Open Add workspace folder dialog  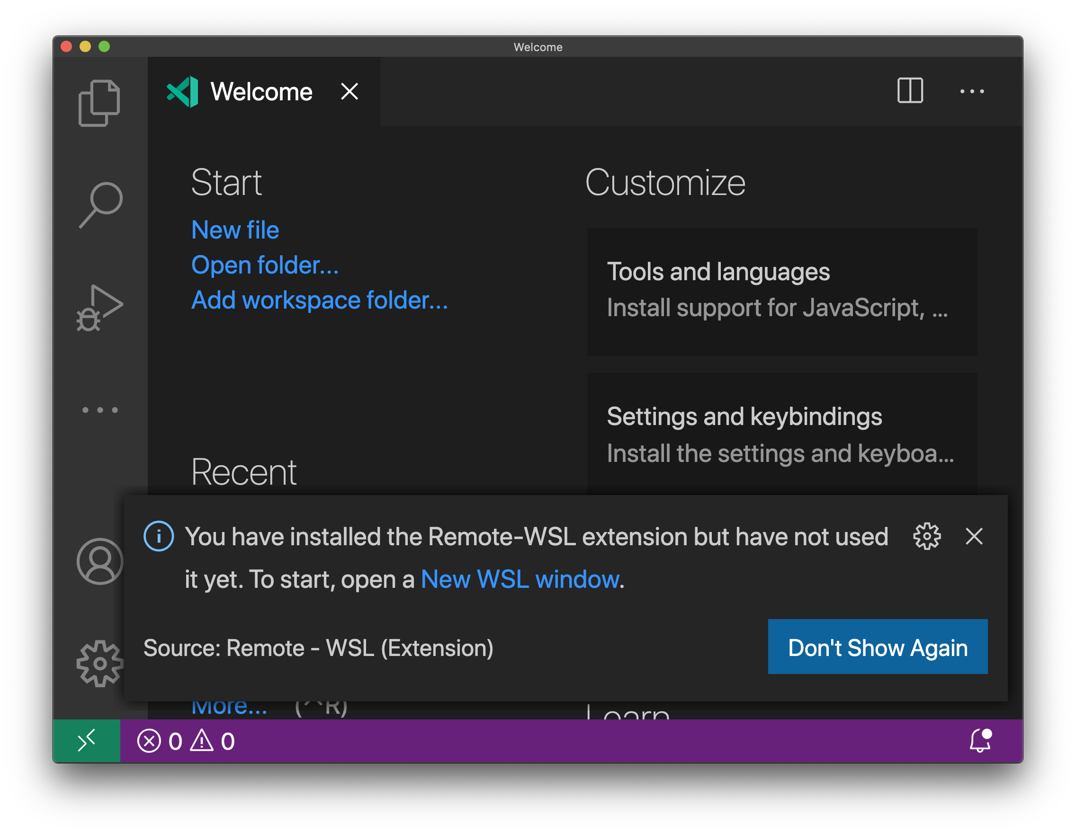[x=319, y=300]
